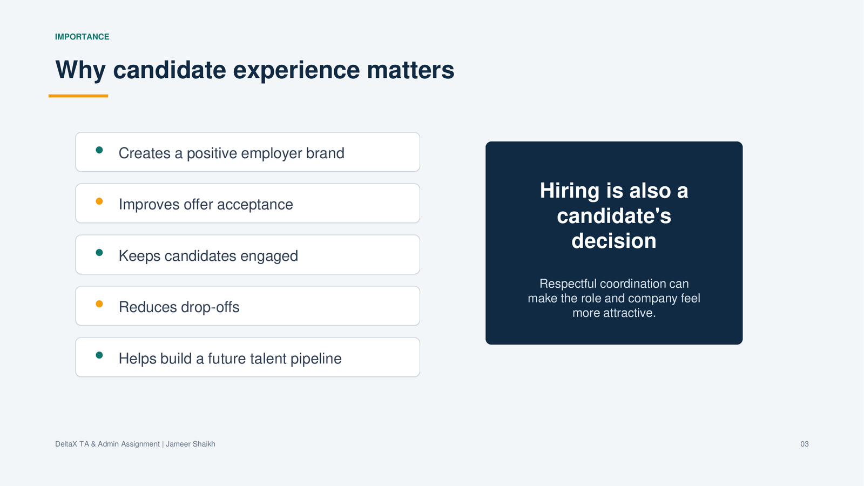Image resolution: width=864 pixels, height=486 pixels.
Task: Select the Creates a positive employer brand card
Action: click(248, 152)
